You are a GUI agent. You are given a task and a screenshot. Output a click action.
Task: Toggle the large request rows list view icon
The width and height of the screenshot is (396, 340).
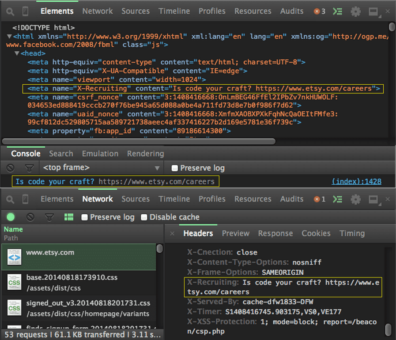(x=68, y=217)
